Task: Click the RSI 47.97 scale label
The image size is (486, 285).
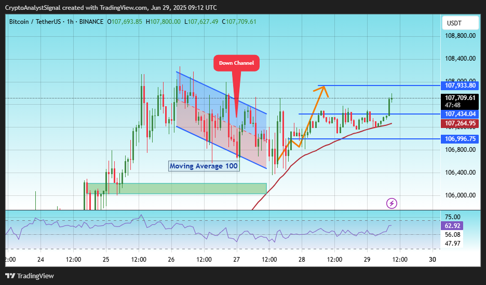Action: tap(452, 244)
